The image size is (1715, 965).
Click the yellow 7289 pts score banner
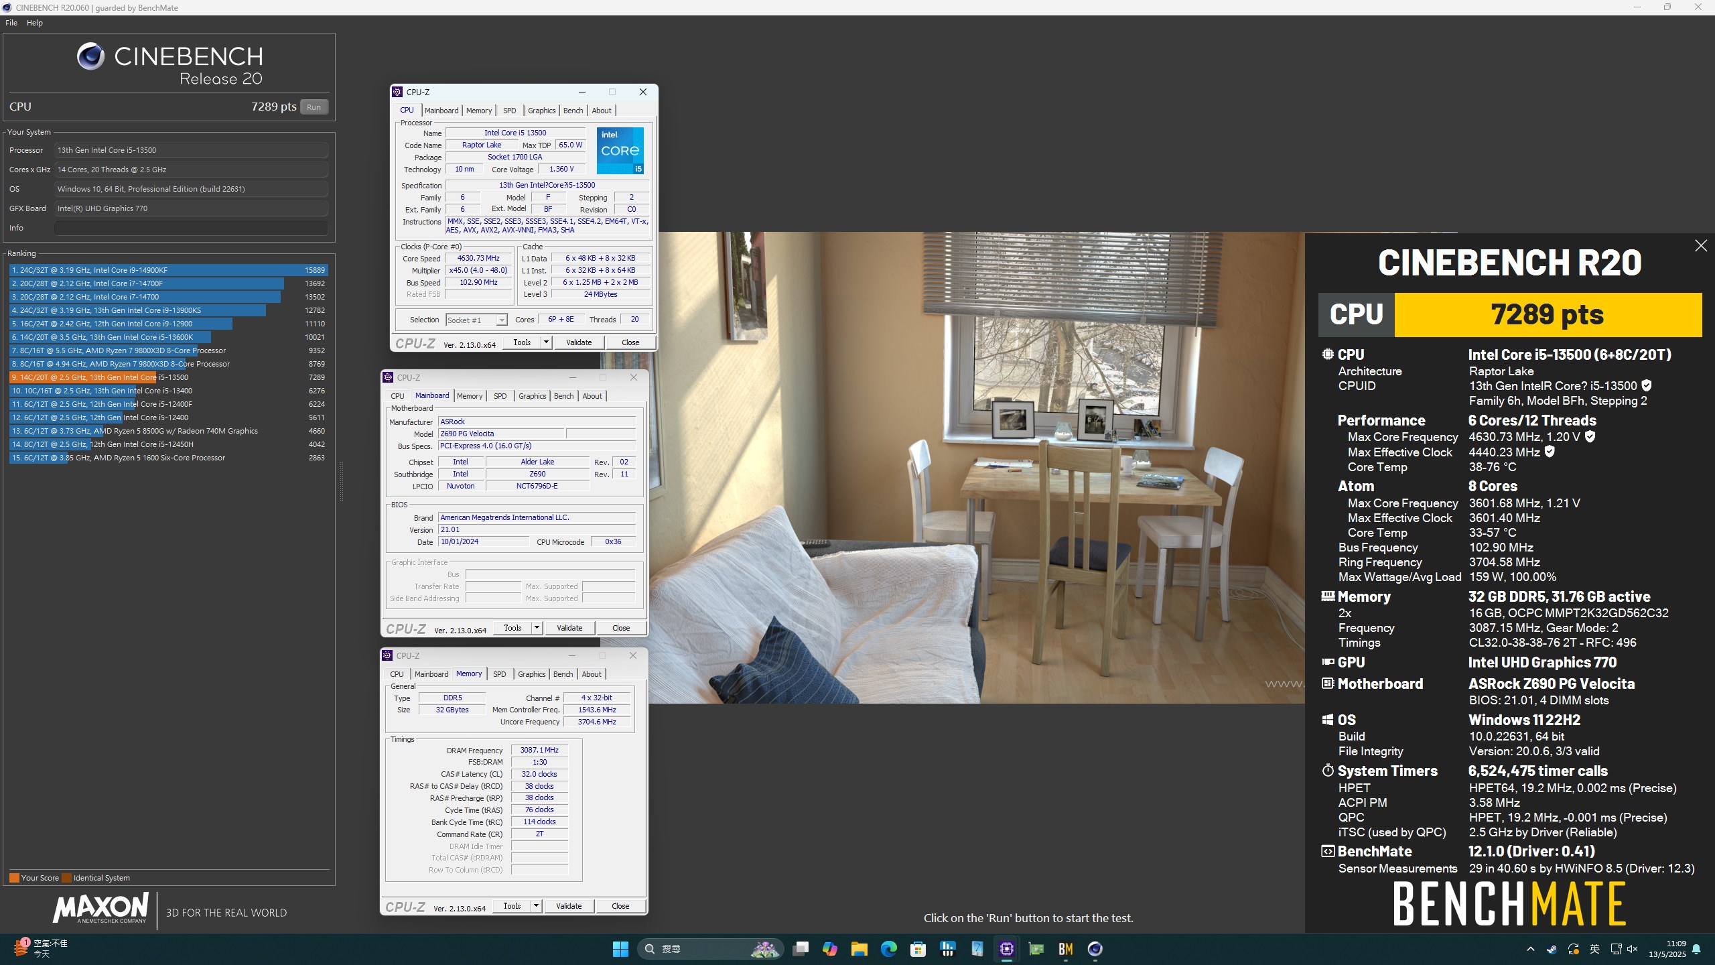point(1548,314)
